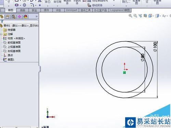The width and height of the screenshot is (171, 128).
Task: Select 原点 origin in feature tree
Action: tap(8, 55)
